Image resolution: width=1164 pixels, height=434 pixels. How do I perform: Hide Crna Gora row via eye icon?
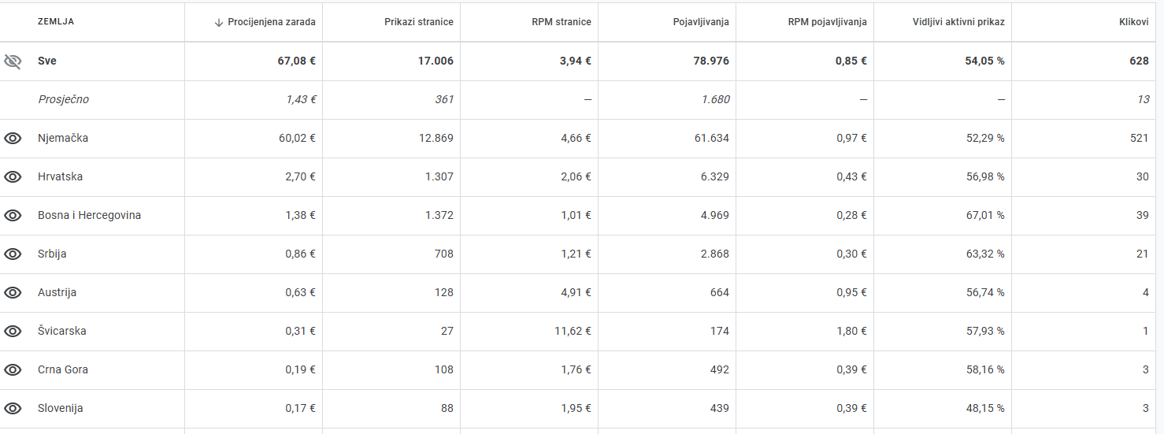click(x=13, y=370)
